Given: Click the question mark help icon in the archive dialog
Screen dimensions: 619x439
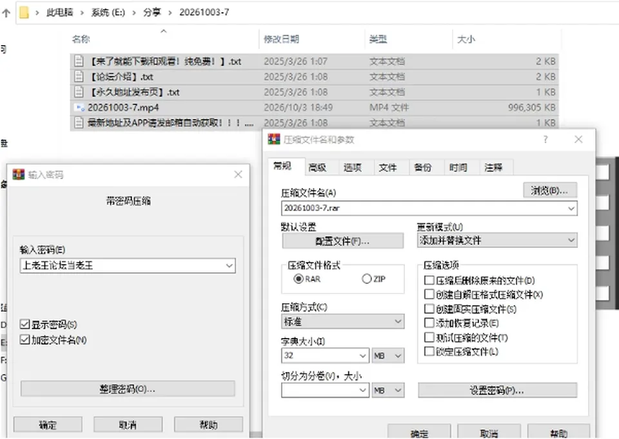Looking at the screenshot, I should (545, 139).
